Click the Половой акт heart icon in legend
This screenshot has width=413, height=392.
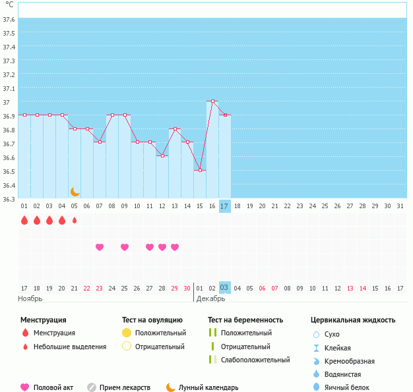[x=25, y=387]
